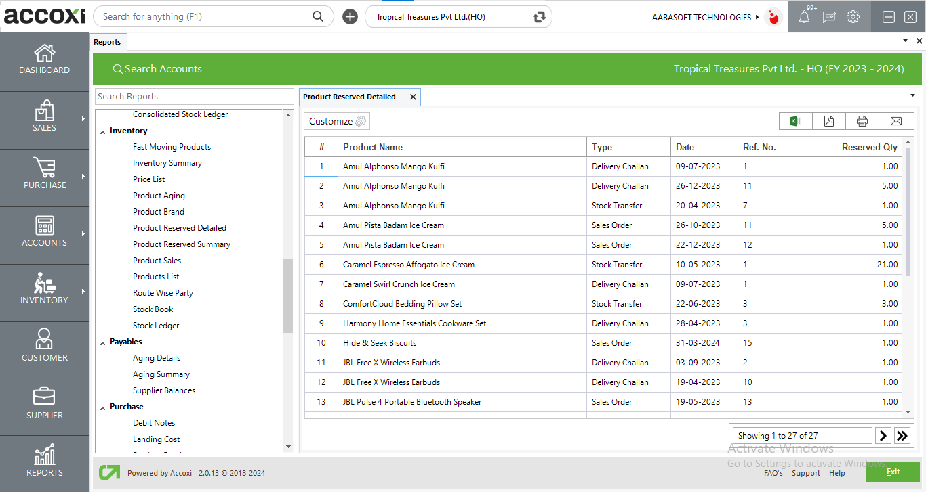The width and height of the screenshot is (926, 492).
Task: Collapse the Payables report group
Action: tap(102, 342)
